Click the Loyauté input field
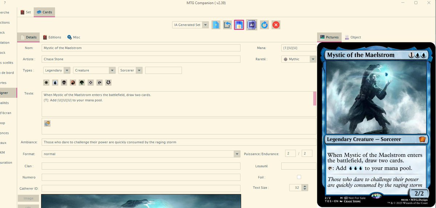 [299, 166]
